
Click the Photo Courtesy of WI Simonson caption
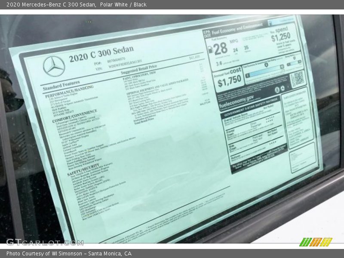[x=69, y=254]
